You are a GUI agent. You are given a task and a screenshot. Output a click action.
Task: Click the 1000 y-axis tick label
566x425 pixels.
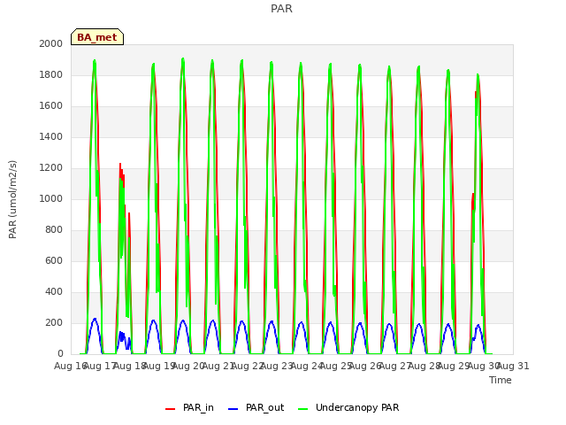point(51,198)
